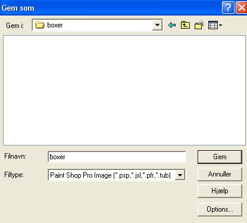Go back using the blue arrow icon
The width and height of the screenshot is (247, 223).
[172, 25]
